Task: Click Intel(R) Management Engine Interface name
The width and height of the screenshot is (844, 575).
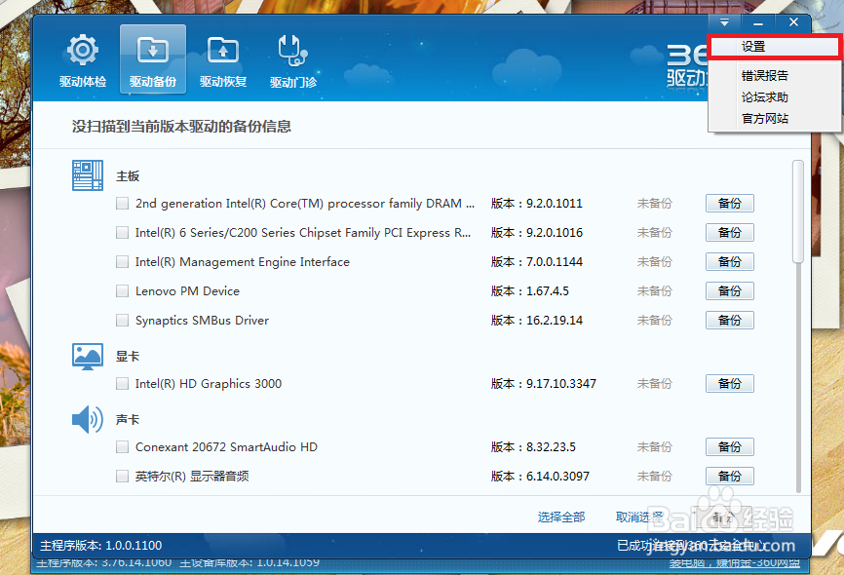Action: click(x=243, y=261)
